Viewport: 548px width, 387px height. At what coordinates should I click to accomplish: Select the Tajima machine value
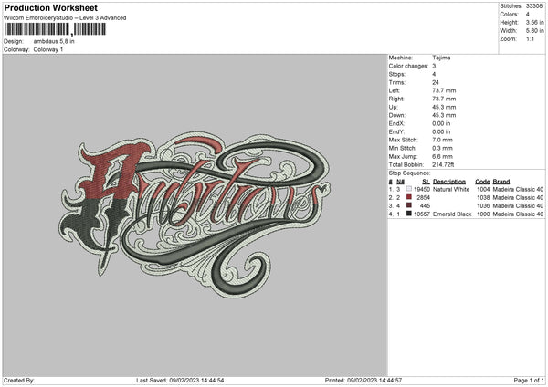pyautogui.click(x=441, y=58)
